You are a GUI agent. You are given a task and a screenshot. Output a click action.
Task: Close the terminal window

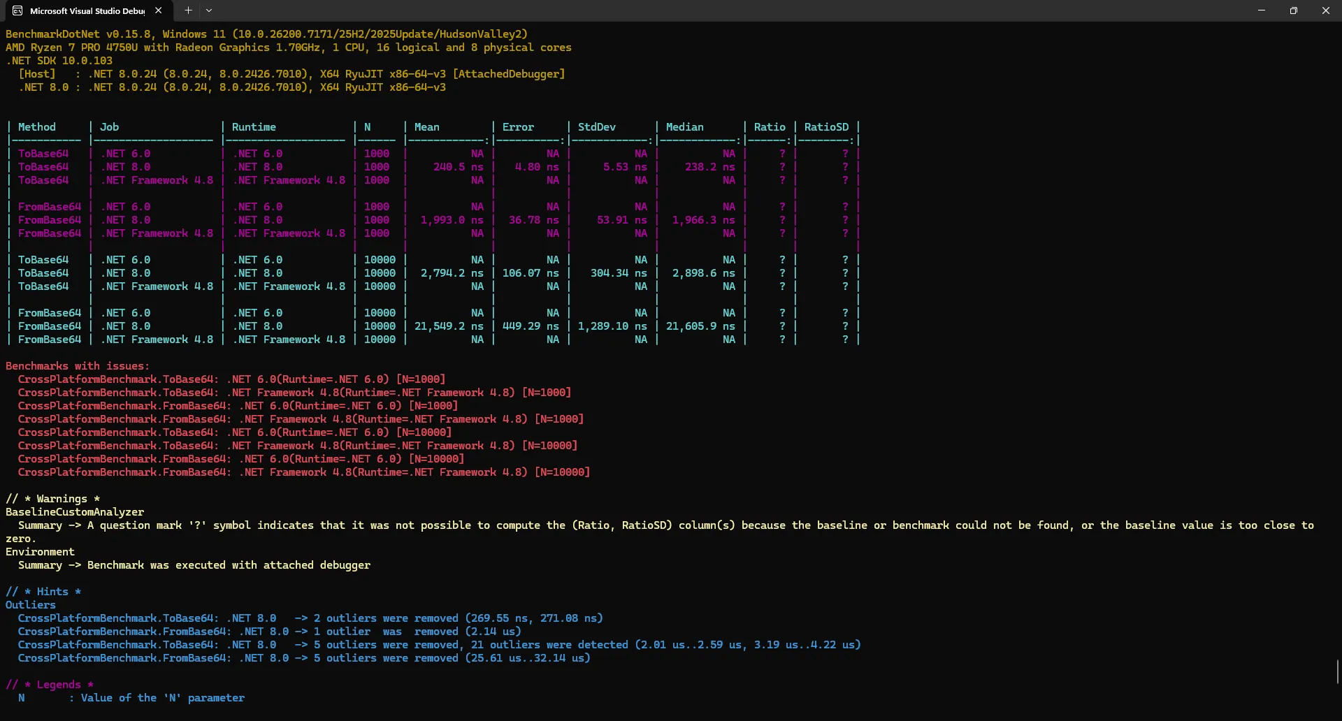coord(1325,10)
